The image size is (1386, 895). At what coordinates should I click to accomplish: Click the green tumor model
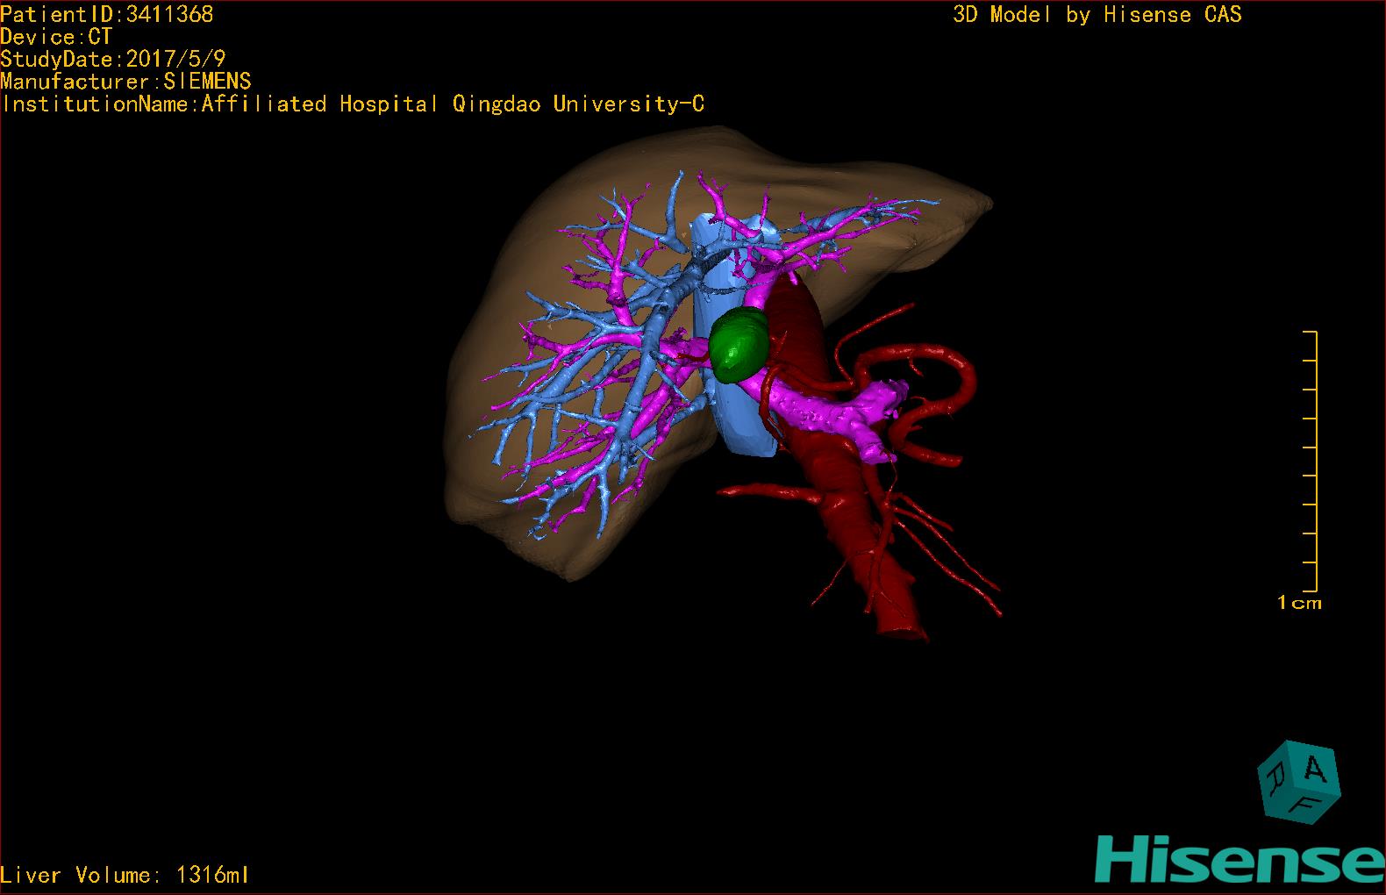(x=739, y=345)
